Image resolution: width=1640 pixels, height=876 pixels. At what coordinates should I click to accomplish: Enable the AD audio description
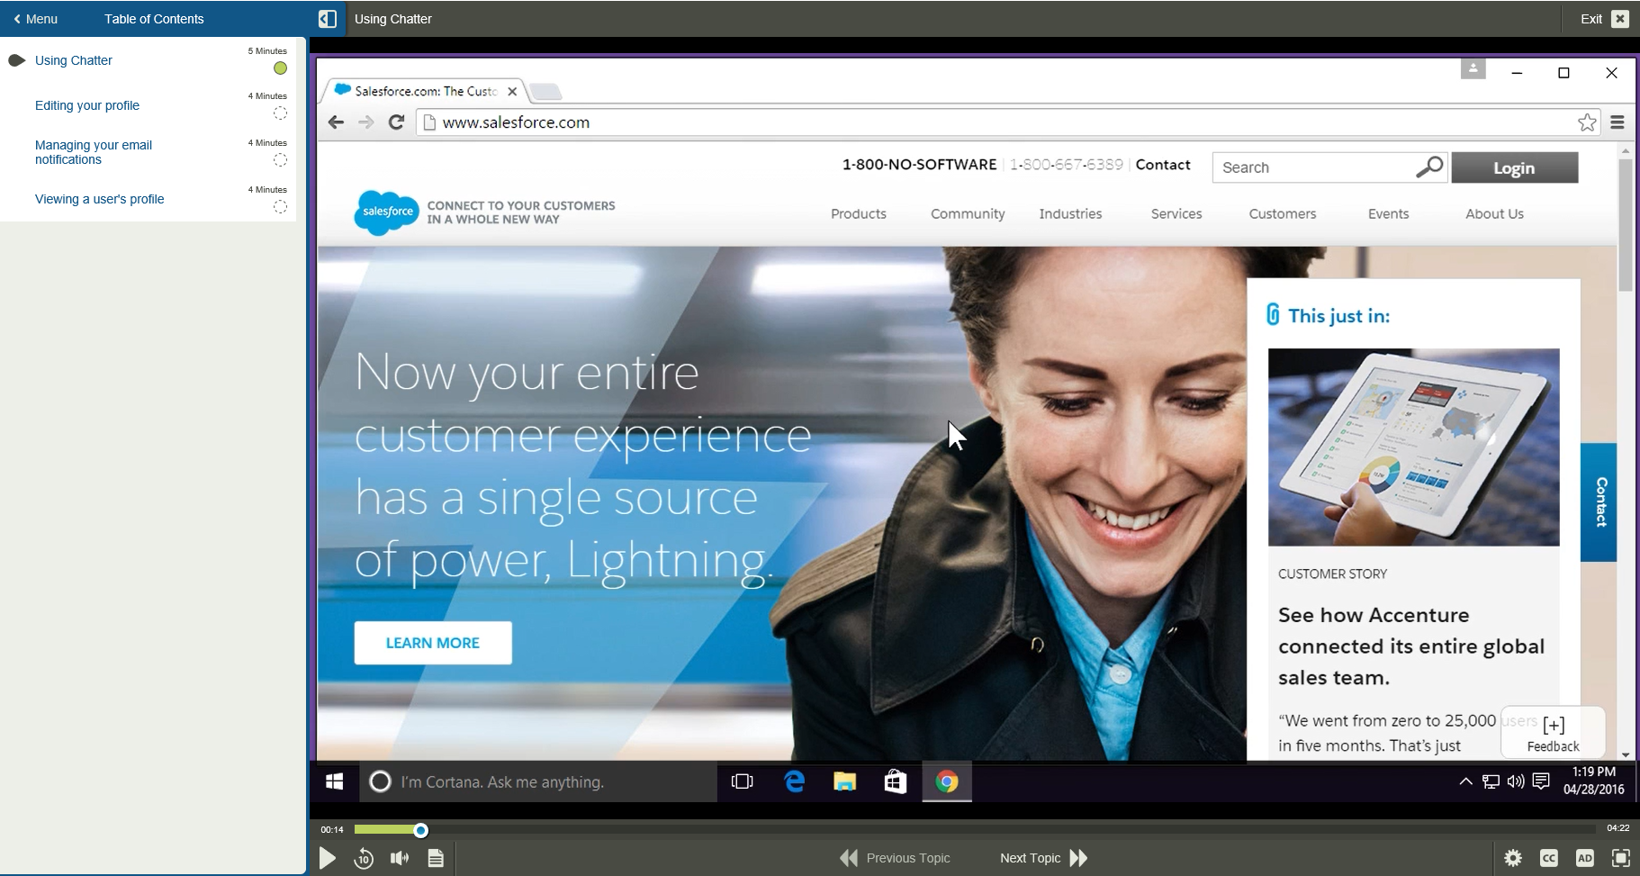tap(1586, 857)
